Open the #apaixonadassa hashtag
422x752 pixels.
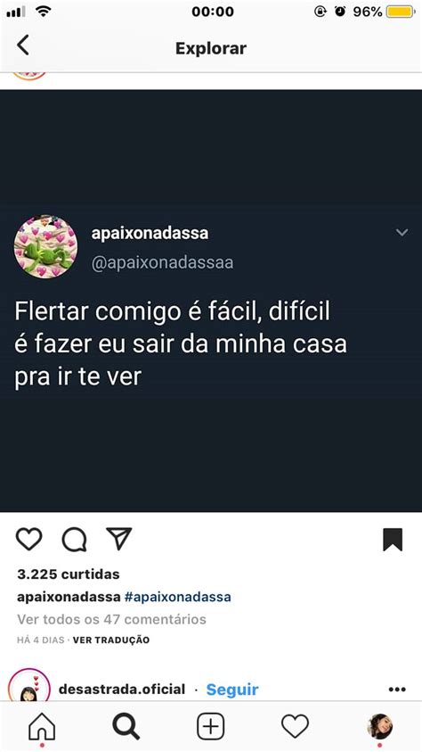pyautogui.click(x=177, y=597)
